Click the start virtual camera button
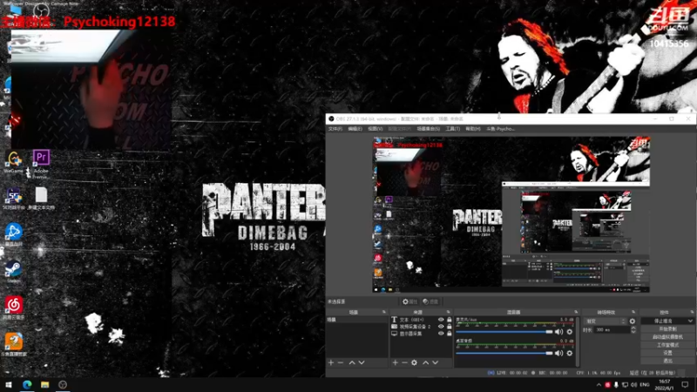The height and width of the screenshot is (392, 697). click(x=667, y=337)
